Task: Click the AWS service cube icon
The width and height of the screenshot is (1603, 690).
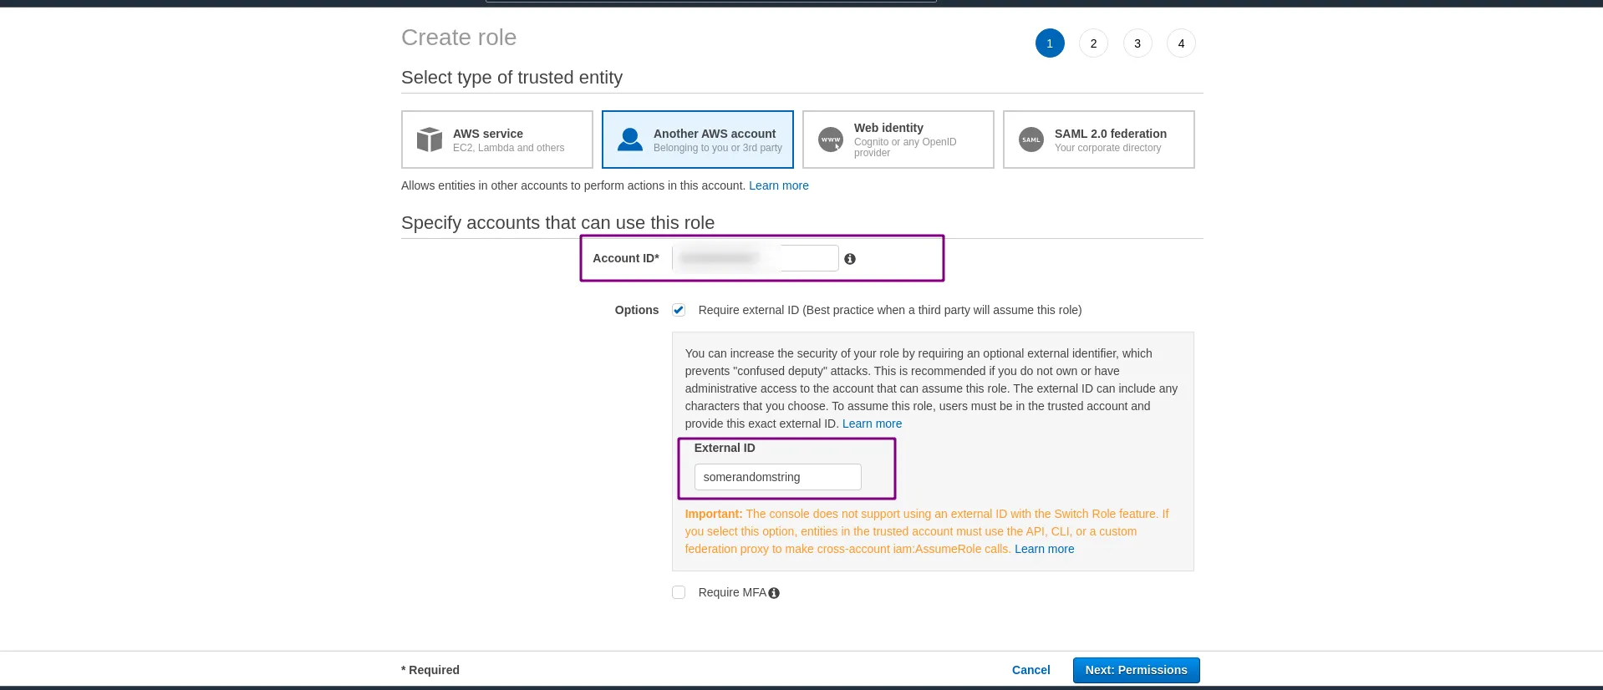Action: pyautogui.click(x=429, y=140)
